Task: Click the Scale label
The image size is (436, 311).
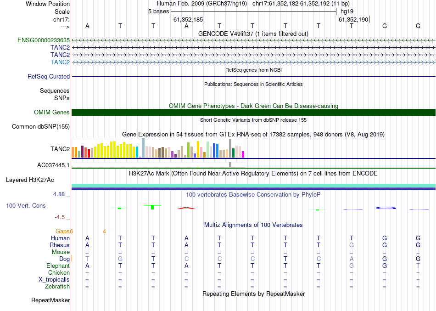Action: [62, 11]
